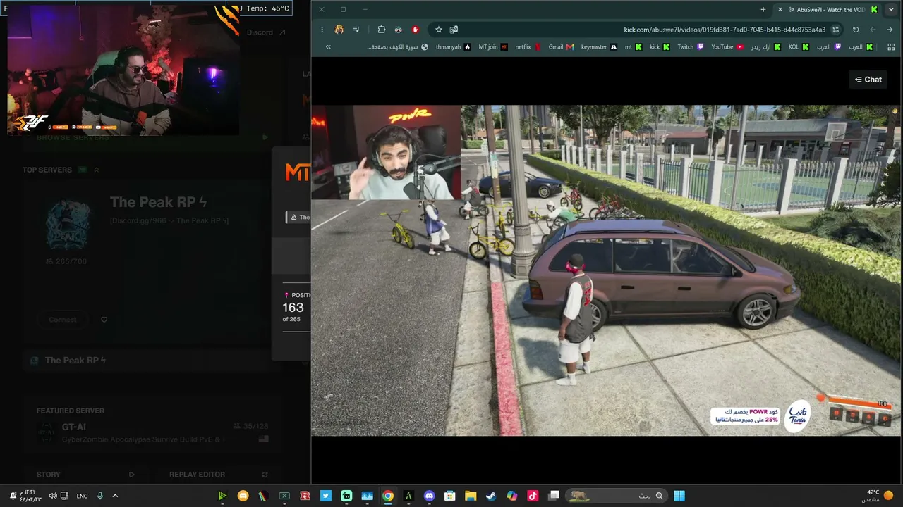The image size is (903, 507).
Task: Open the browser's three-dot menu
Action: coord(322,30)
